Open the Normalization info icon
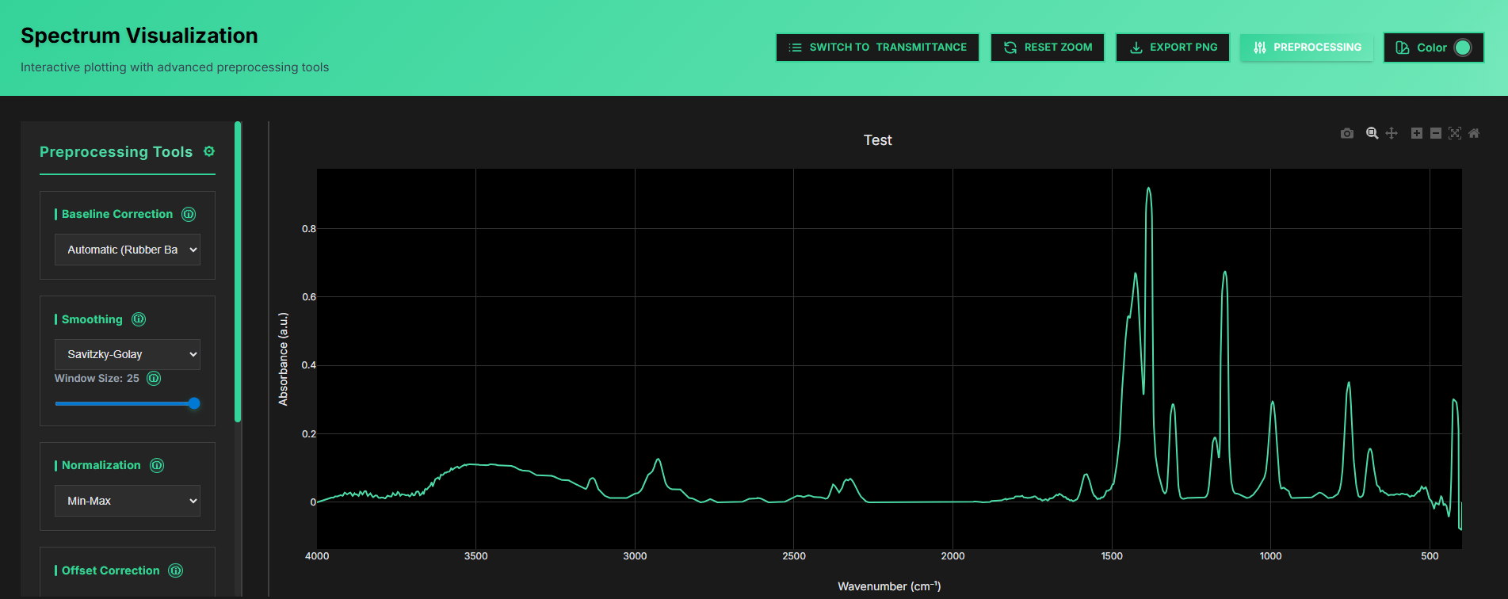1508x599 pixels. (x=157, y=465)
